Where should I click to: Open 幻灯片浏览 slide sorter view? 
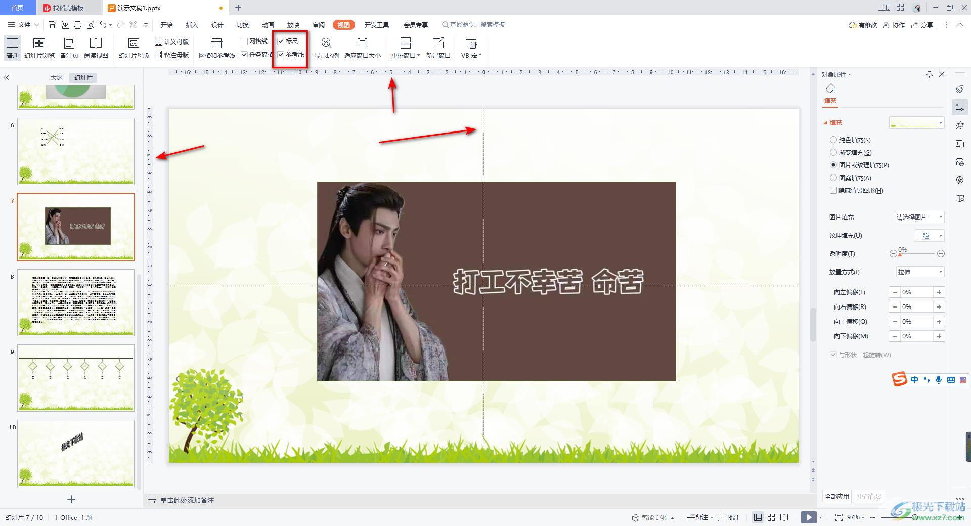point(39,48)
